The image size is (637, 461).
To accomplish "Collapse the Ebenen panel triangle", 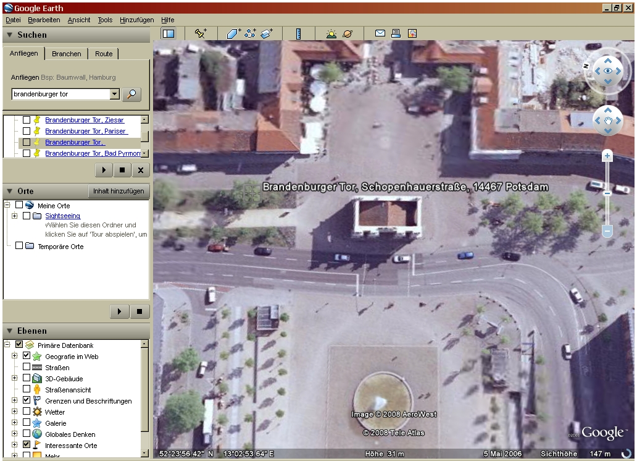I will click(x=9, y=331).
